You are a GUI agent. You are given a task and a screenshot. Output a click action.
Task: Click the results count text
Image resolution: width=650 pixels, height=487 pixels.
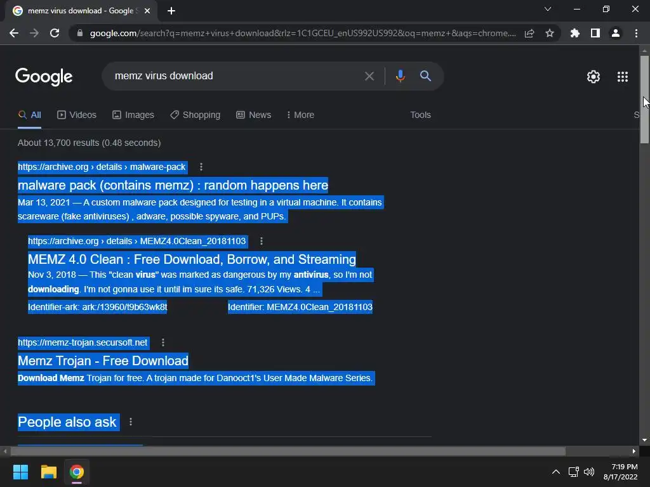pos(89,143)
